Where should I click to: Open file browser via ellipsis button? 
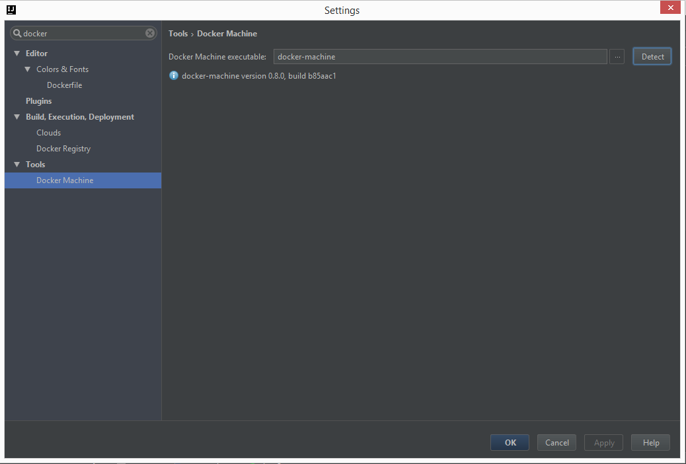617,56
